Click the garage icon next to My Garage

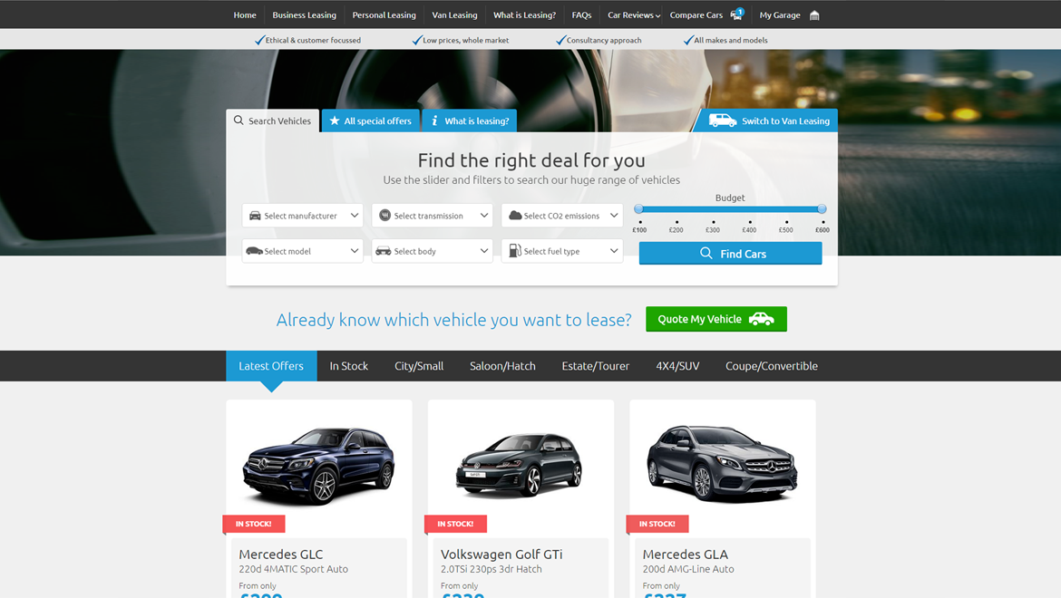[x=813, y=14]
